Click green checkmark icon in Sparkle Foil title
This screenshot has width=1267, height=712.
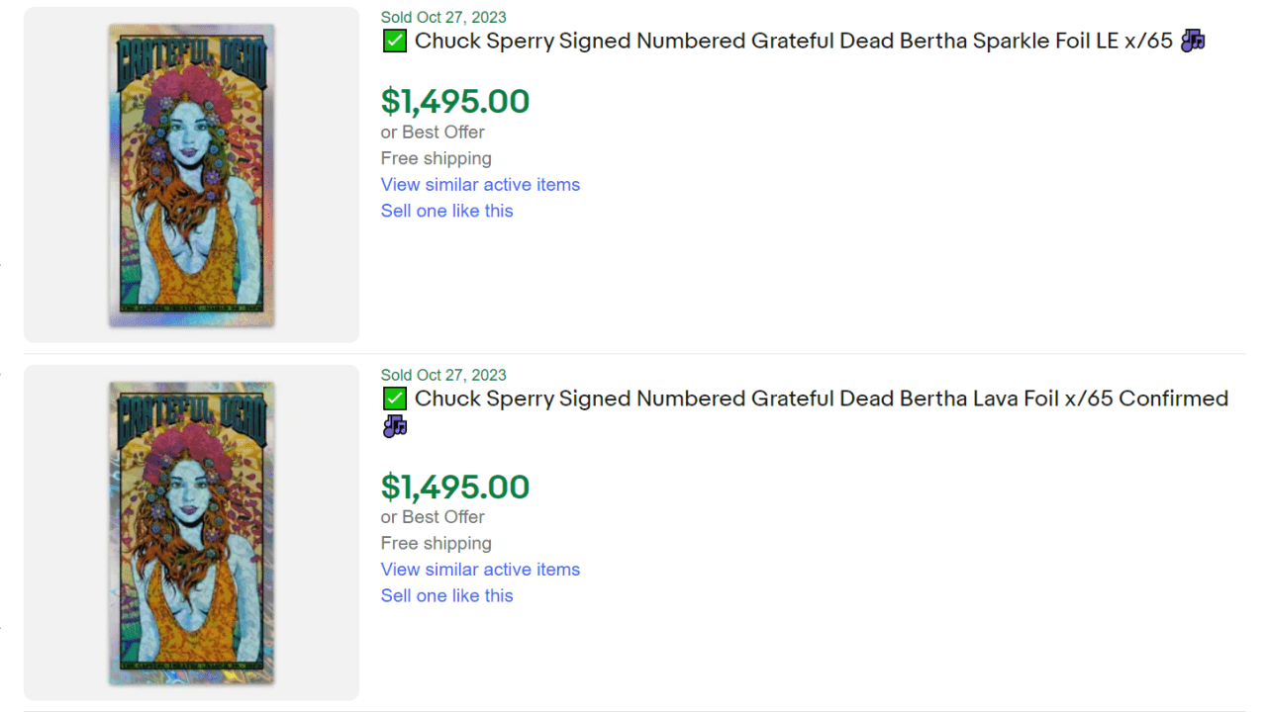pyautogui.click(x=394, y=42)
